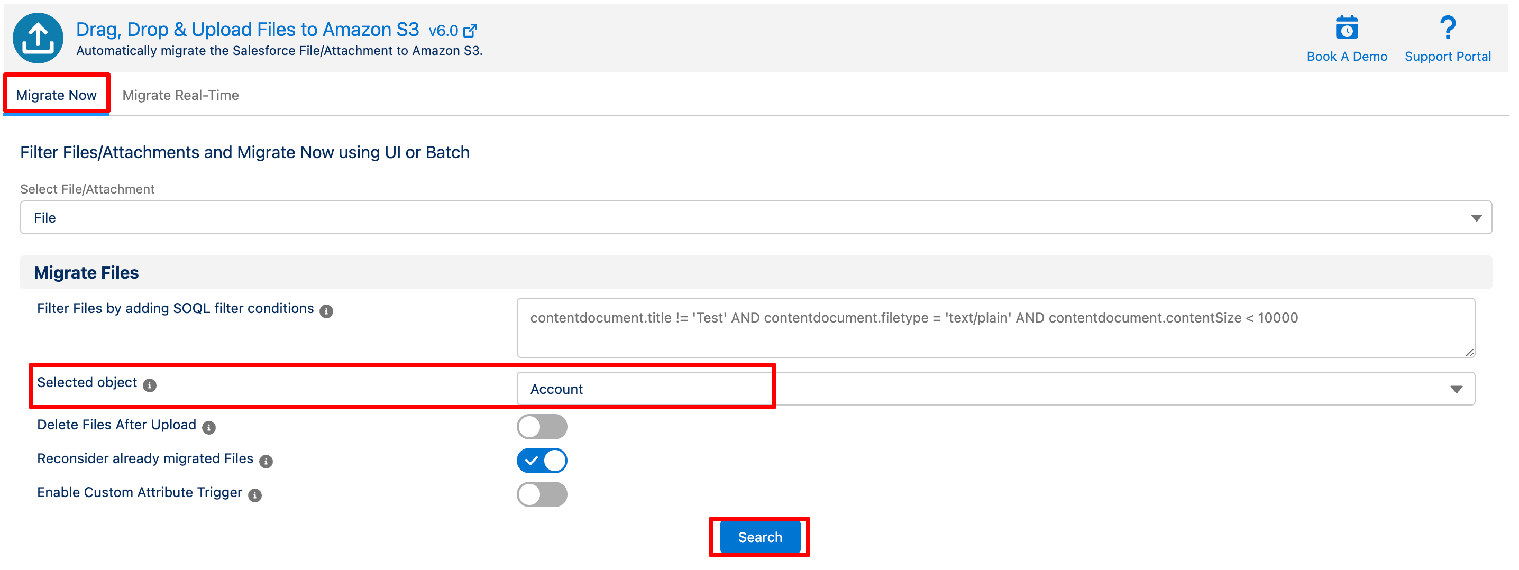Click the 'Select File/Attachment' label

87,189
